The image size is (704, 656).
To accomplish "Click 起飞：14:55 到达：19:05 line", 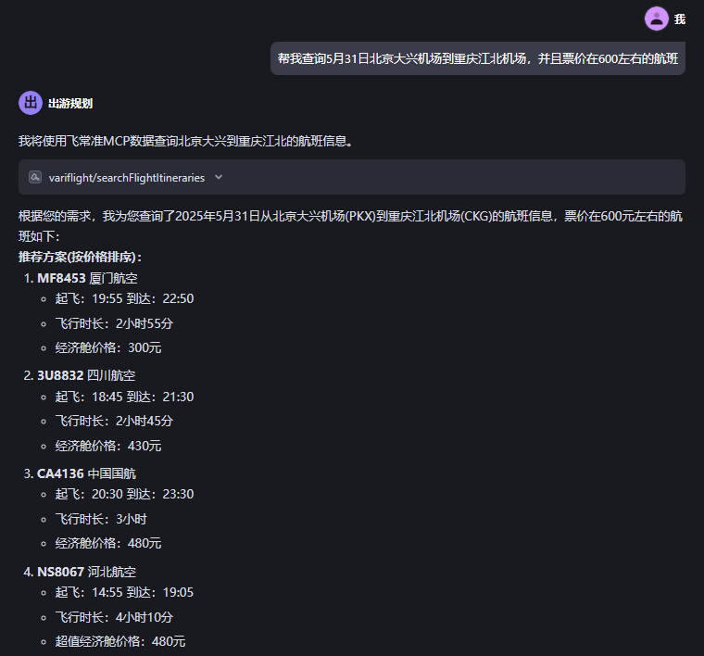I will point(124,592).
